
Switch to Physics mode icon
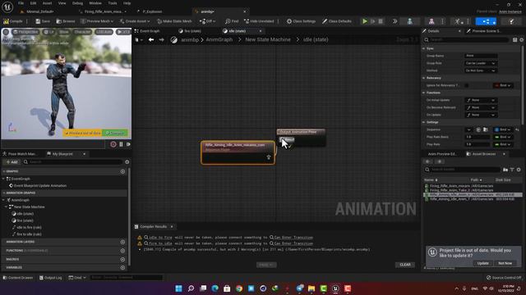tap(511, 21)
